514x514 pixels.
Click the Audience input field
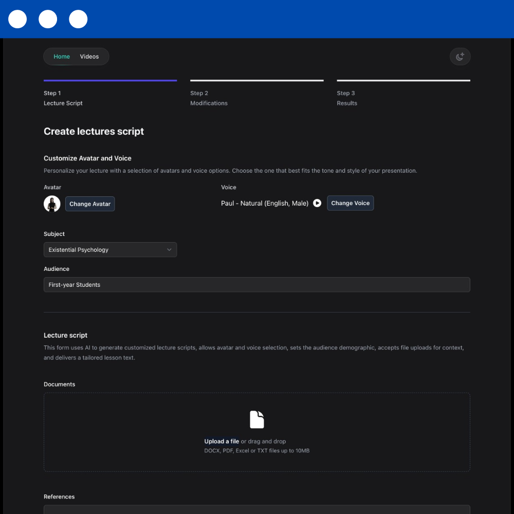[x=257, y=284]
